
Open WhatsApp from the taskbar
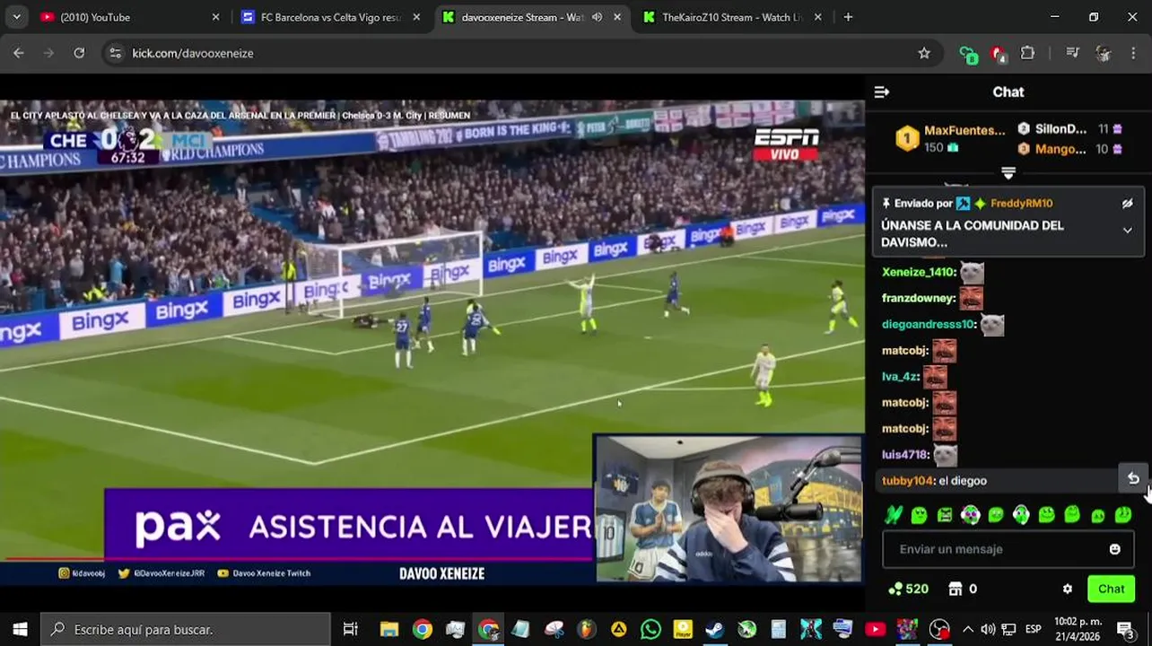(x=650, y=629)
